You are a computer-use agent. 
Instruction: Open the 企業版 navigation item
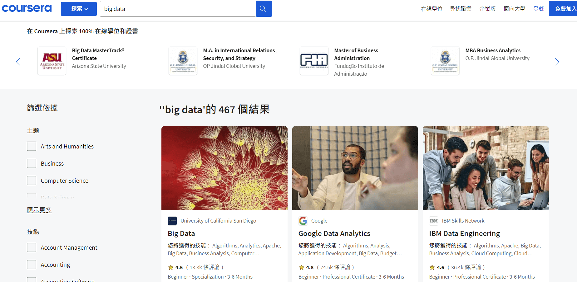488,9
